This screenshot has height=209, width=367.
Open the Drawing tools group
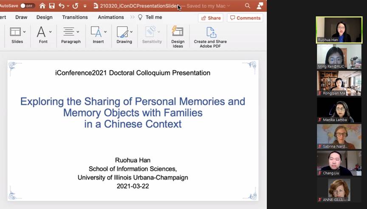(x=124, y=36)
